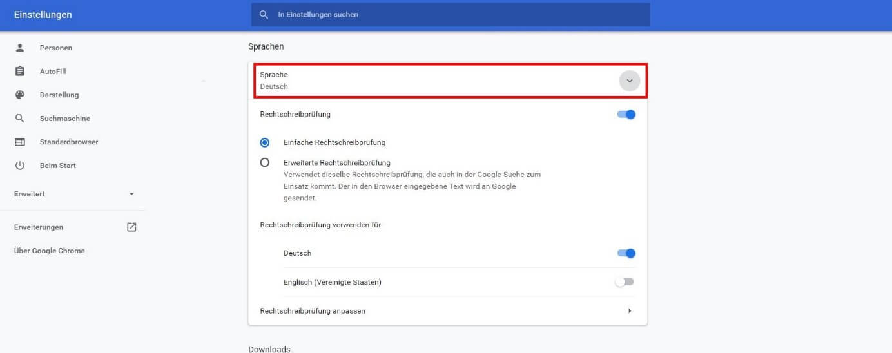Select Erweiterte Rechtschreibprüfung radio button

tap(265, 162)
